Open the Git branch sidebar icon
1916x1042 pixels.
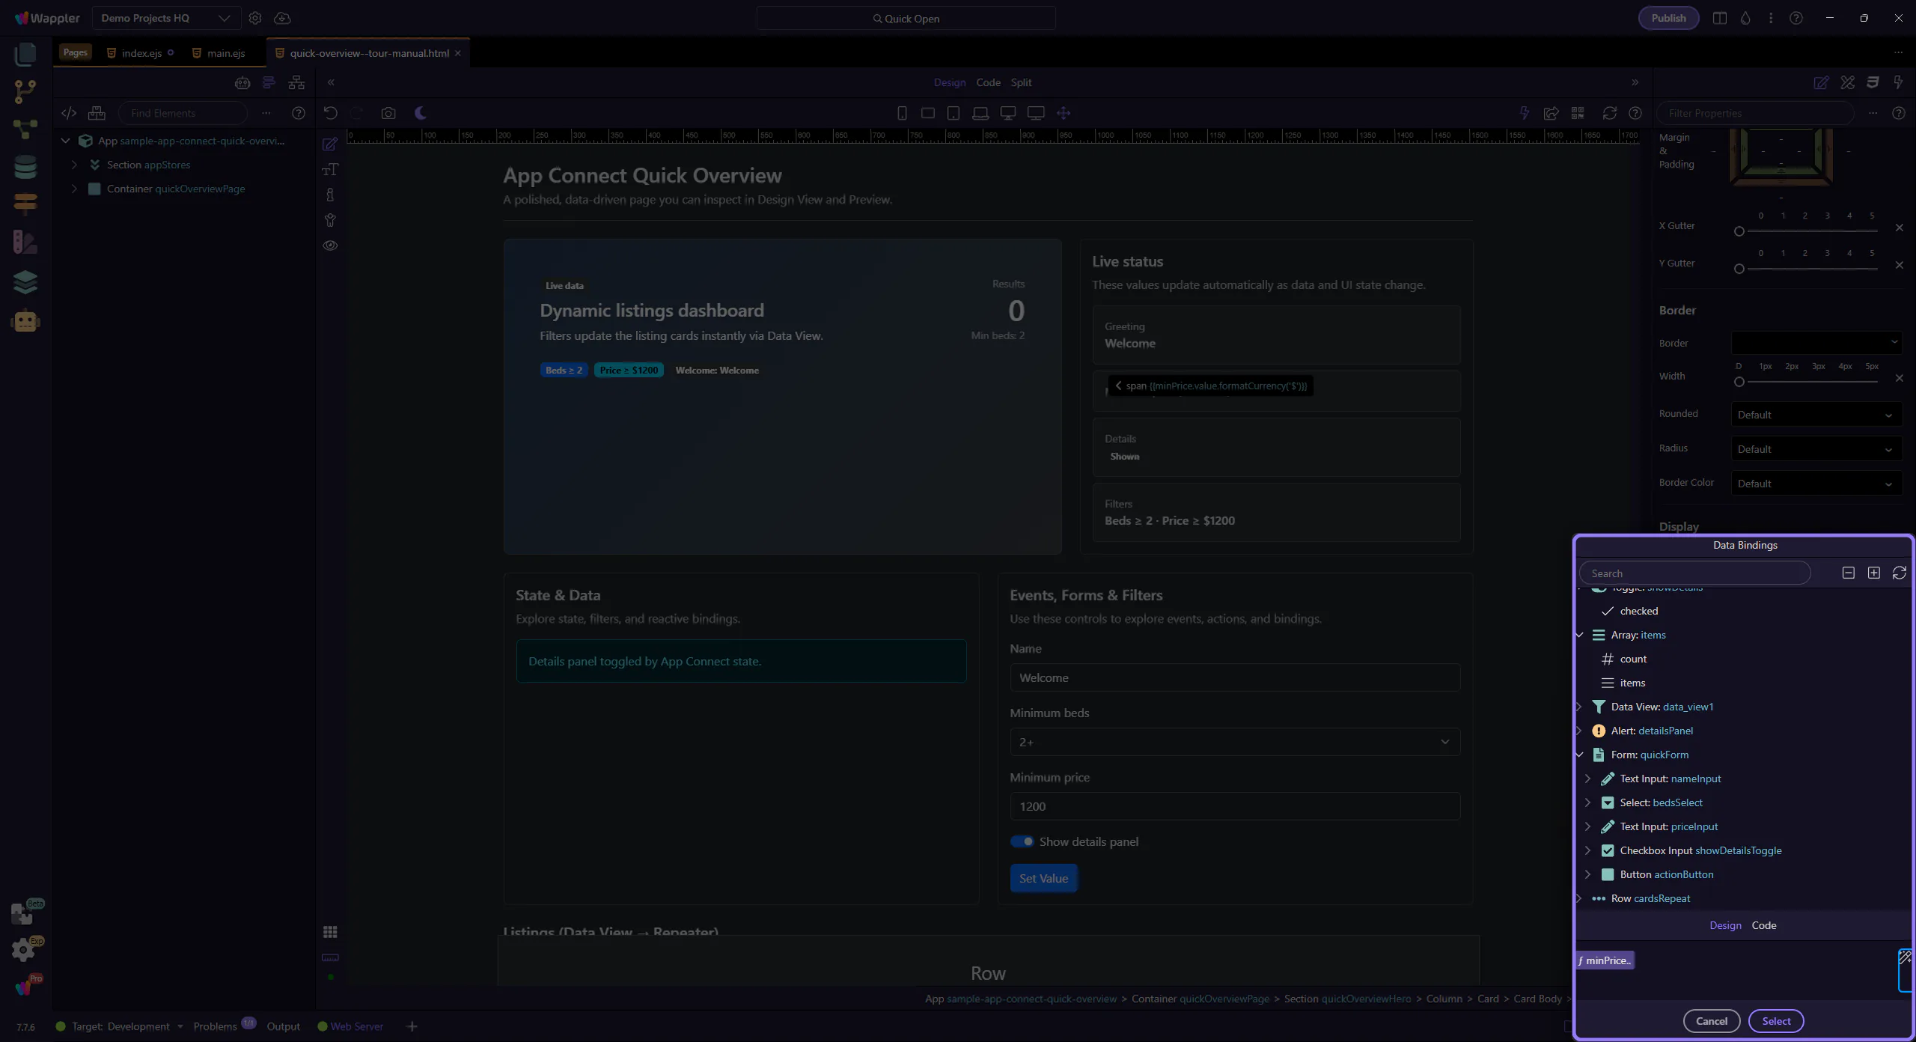coord(25,91)
